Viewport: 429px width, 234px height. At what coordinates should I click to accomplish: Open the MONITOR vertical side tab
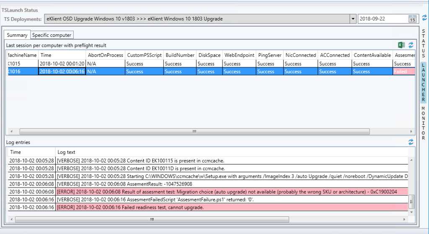coord(423,123)
